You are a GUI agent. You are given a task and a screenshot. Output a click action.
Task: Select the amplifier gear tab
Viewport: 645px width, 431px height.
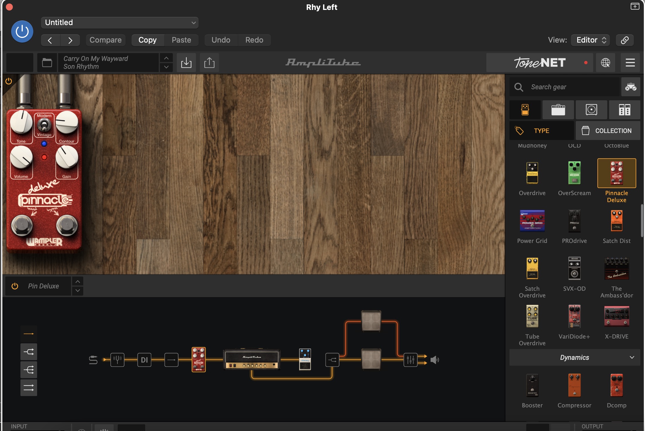click(558, 110)
